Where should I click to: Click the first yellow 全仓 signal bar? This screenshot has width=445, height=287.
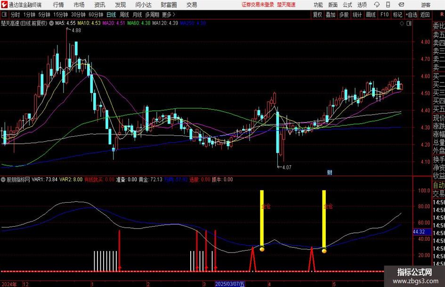[262, 218]
